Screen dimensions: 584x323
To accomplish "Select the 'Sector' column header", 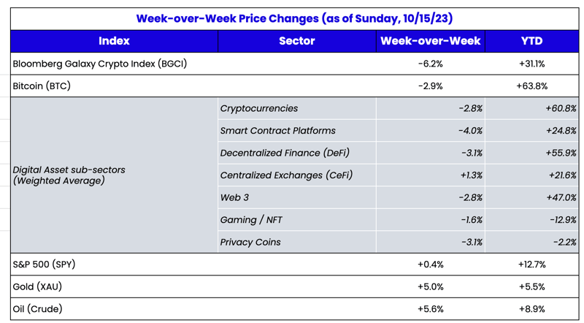I will [296, 41].
